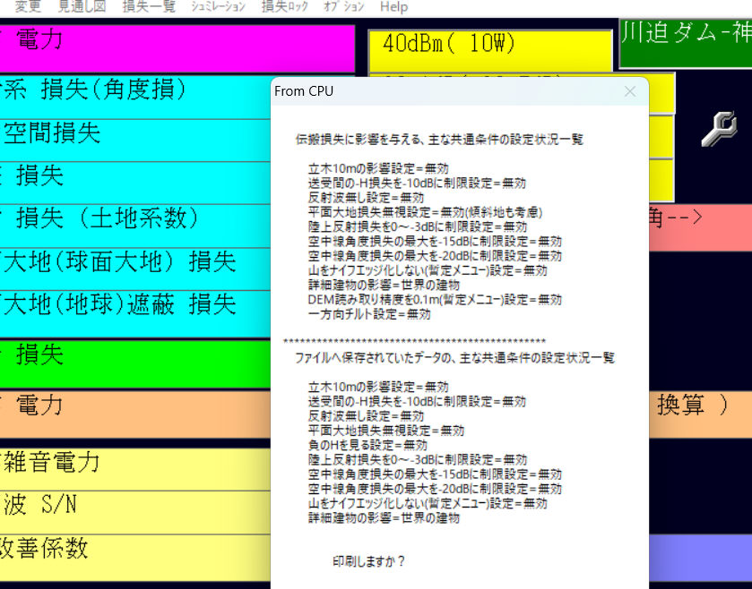
Task: Select the 波 S/N row
Action: [135, 512]
